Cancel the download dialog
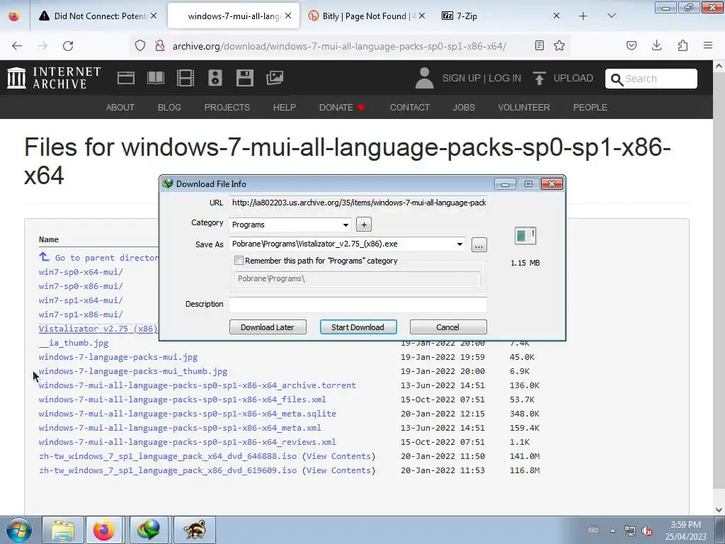This screenshot has width=725, height=544. click(x=448, y=327)
